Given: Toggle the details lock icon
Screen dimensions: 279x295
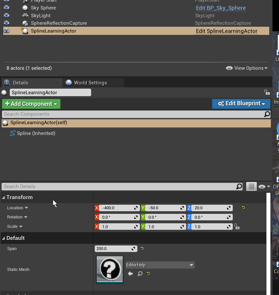Looking at the screenshot, I should click(267, 92).
